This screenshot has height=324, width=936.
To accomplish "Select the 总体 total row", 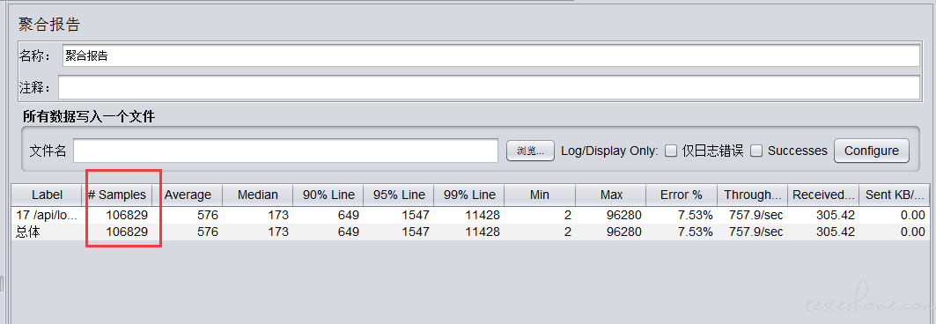I will point(470,232).
